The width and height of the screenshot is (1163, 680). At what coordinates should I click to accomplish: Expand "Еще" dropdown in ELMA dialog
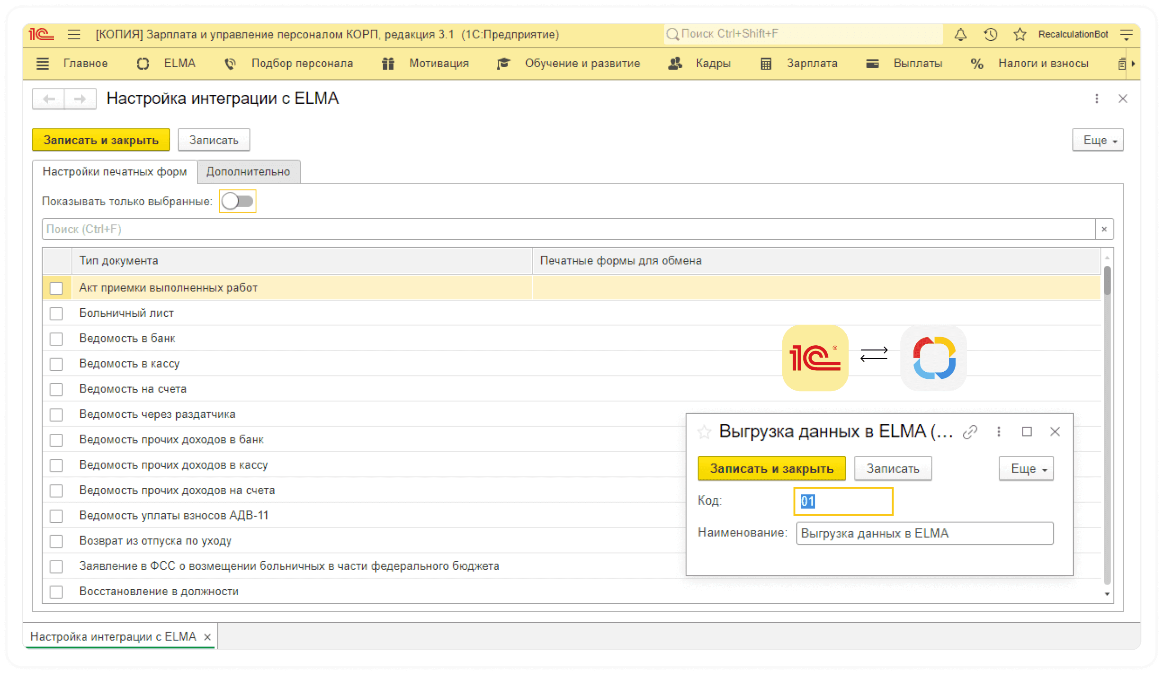1026,469
